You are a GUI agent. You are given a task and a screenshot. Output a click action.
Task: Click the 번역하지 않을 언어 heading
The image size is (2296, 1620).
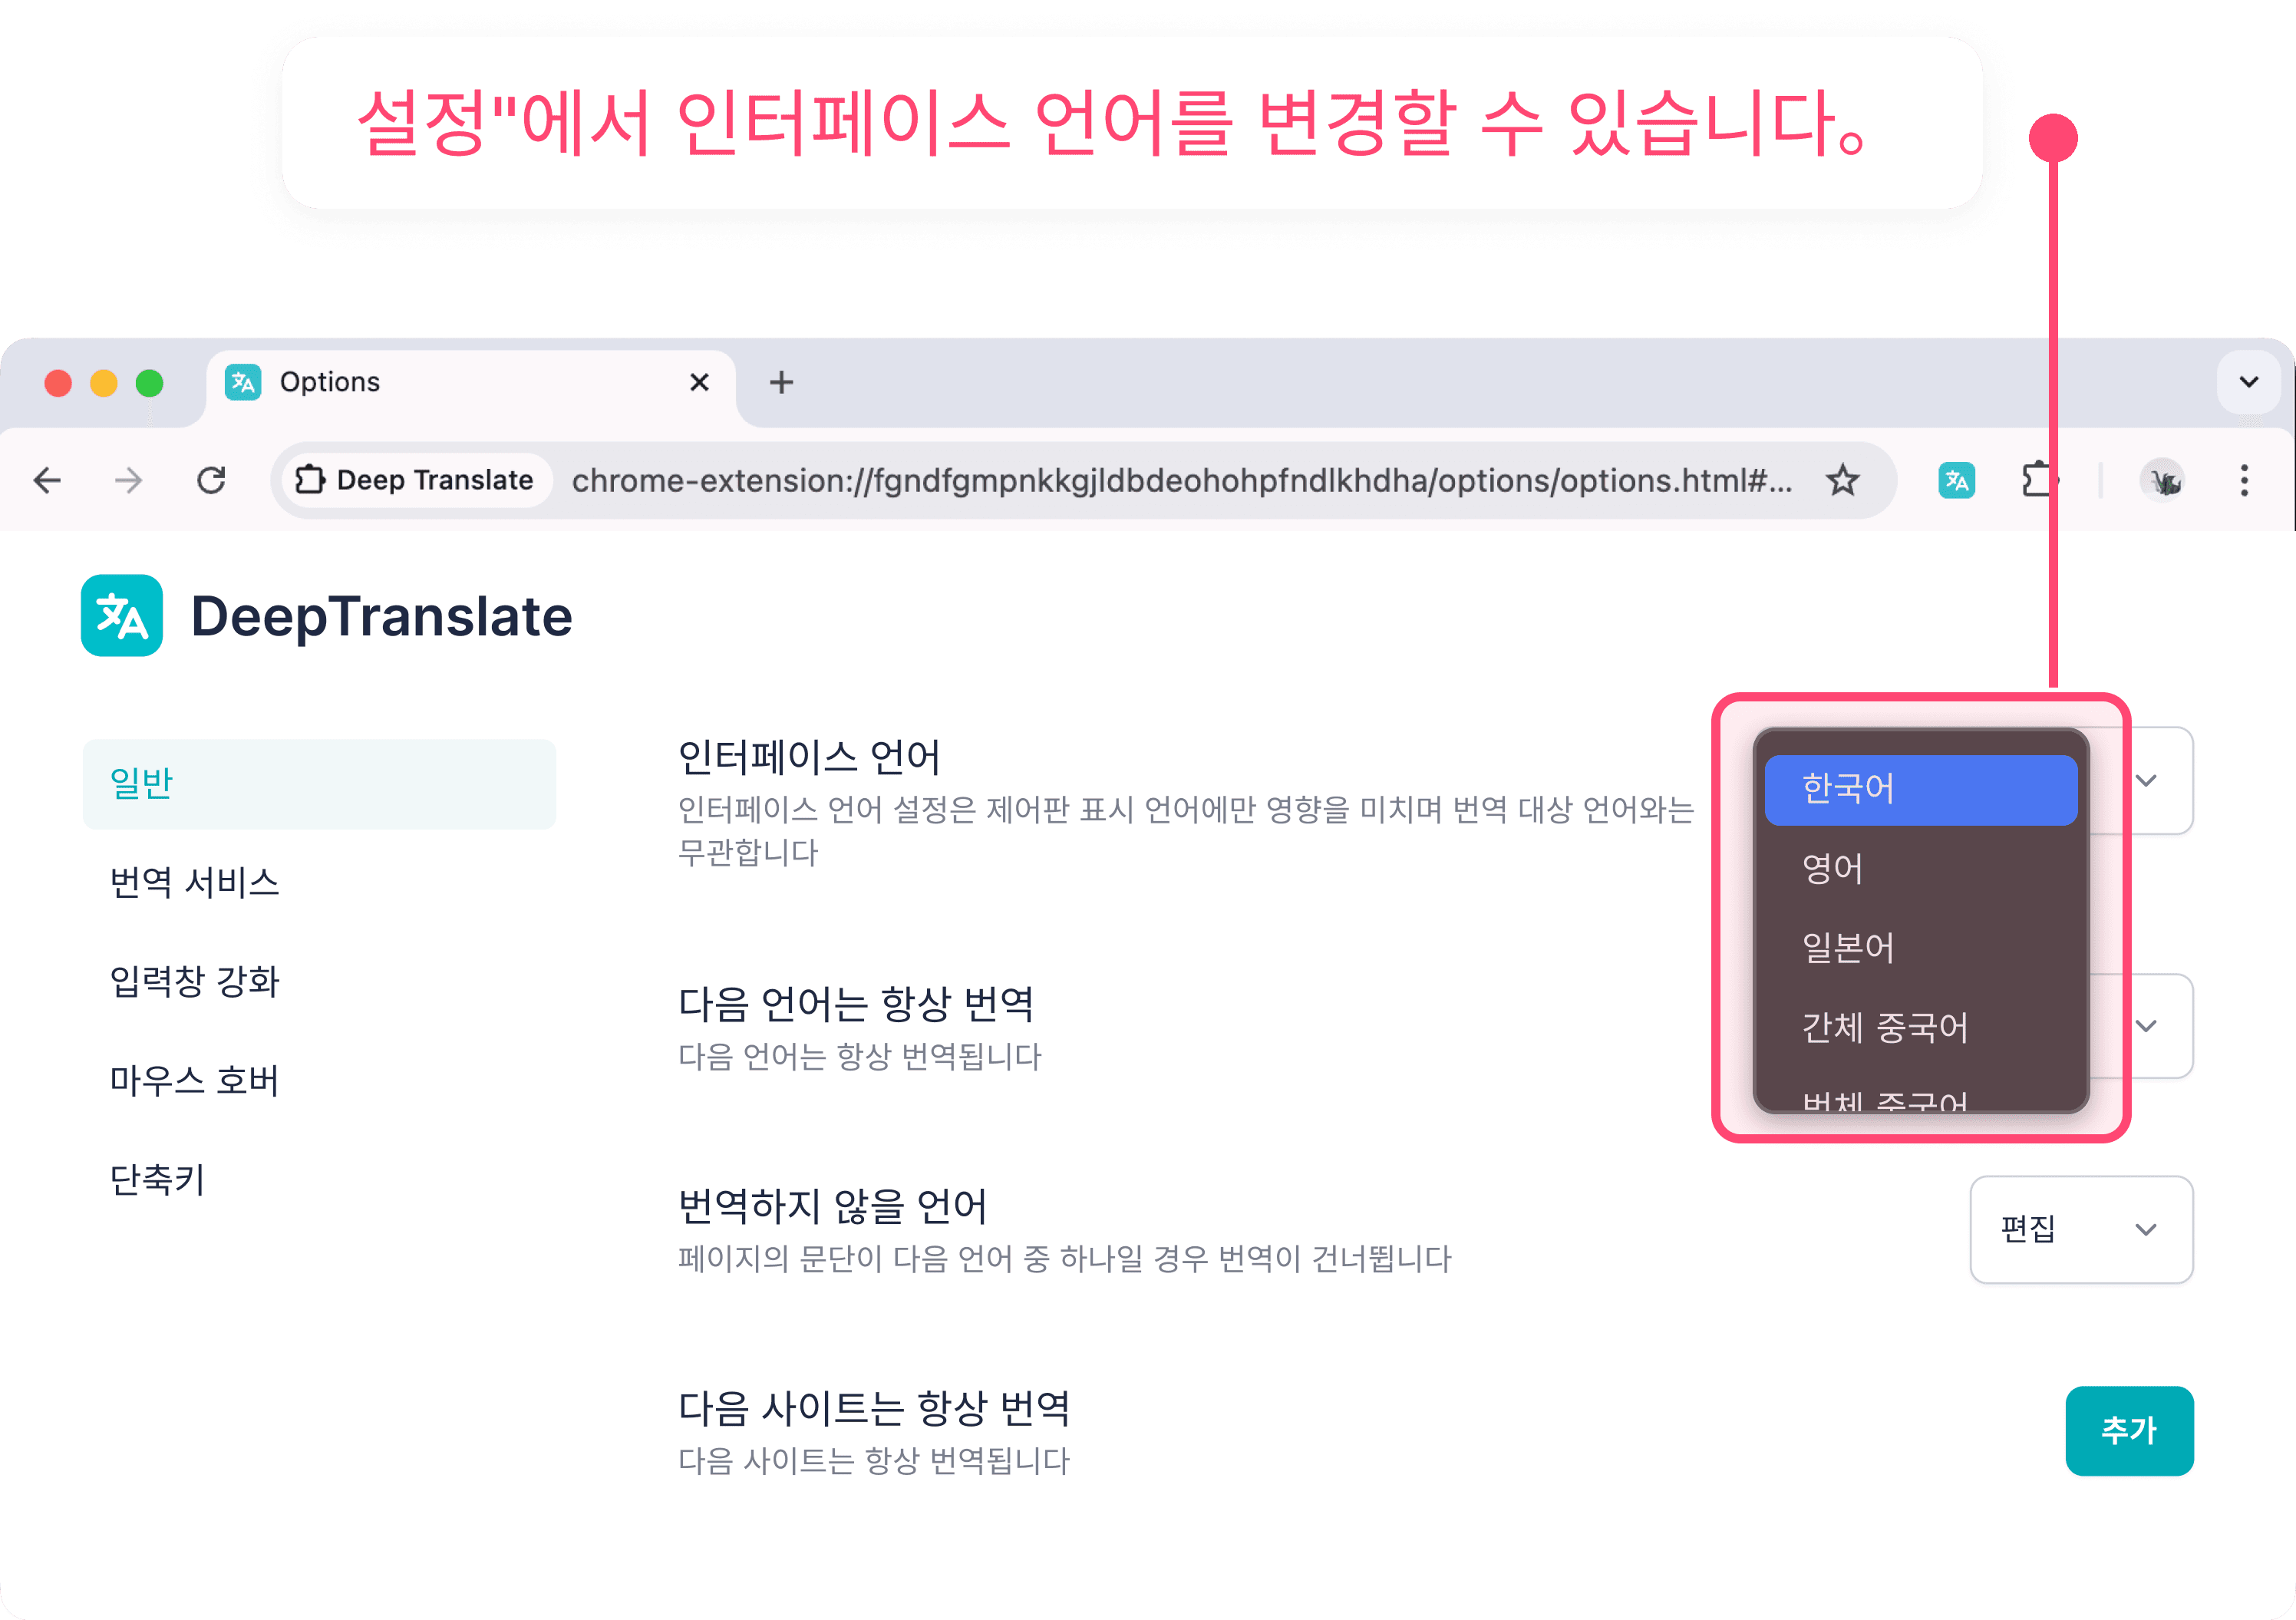click(x=833, y=1206)
